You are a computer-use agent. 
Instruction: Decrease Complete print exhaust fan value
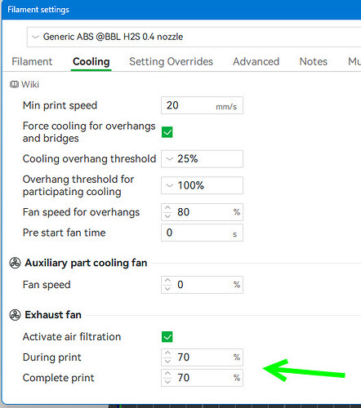(167, 382)
